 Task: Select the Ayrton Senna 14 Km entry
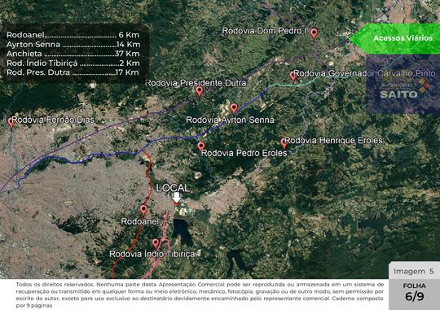73,44
